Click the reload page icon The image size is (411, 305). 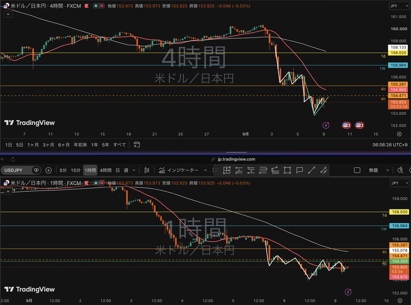coord(13,159)
